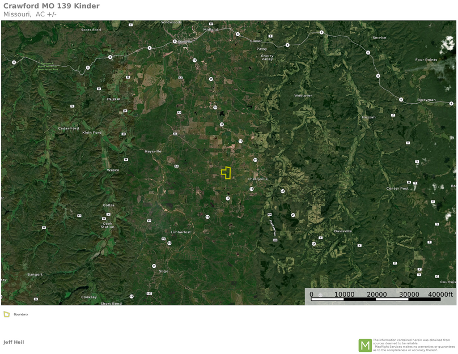Click the Westover map label
Image resolution: width=458 pixels, height=354 pixels.
pyautogui.click(x=303, y=95)
